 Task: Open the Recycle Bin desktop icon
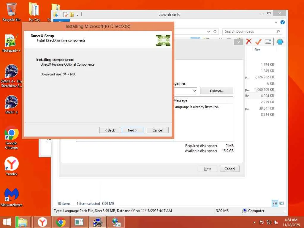[11, 12]
